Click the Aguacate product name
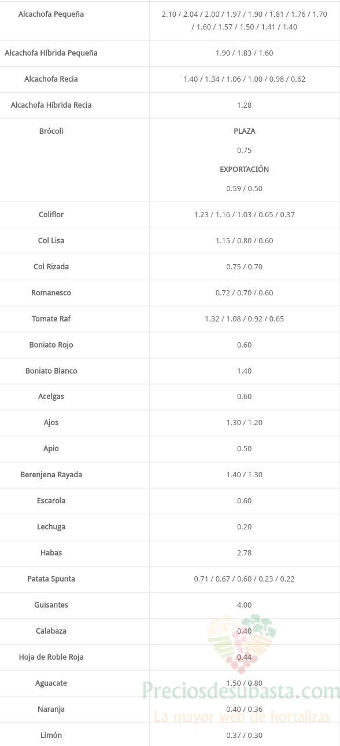This screenshot has height=746, width=340. tap(51, 683)
